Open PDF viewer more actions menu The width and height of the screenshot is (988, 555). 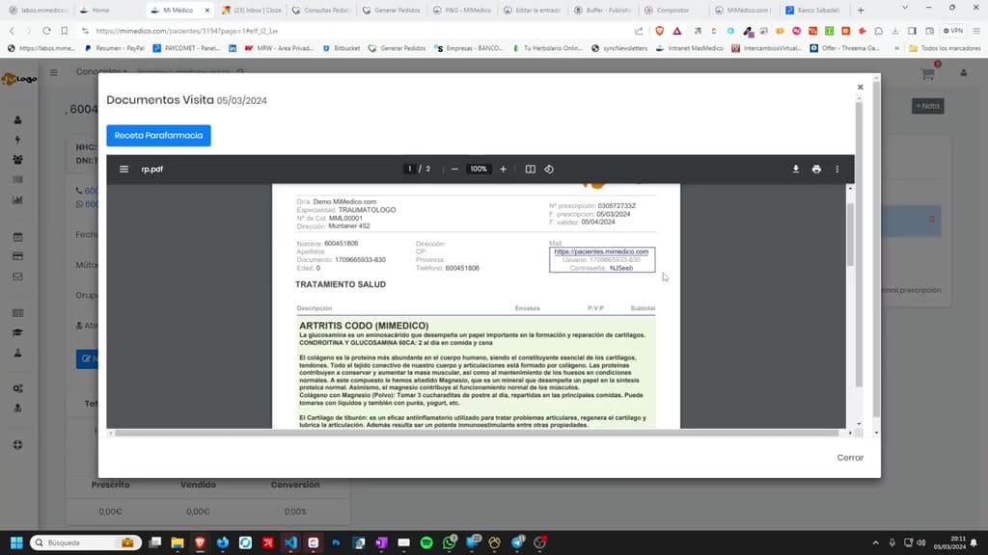coord(837,169)
